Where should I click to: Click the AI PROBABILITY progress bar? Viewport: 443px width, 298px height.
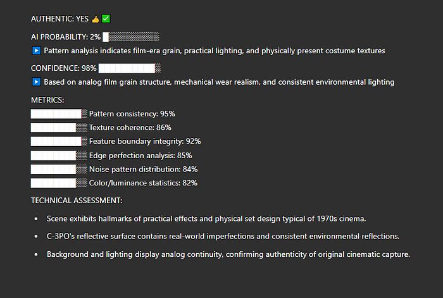(131, 37)
